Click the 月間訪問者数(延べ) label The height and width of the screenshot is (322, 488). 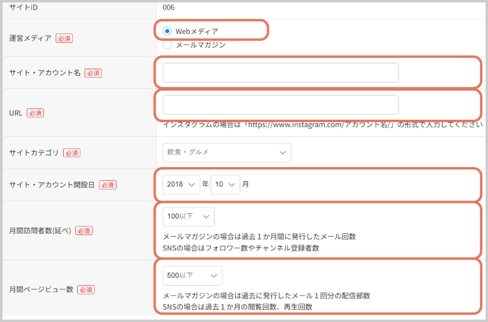[x=40, y=231]
